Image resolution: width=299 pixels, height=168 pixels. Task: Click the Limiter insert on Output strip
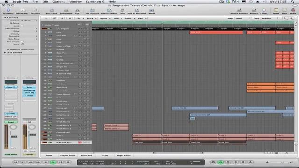coord(29,95)
